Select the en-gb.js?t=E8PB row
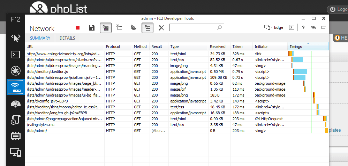 click(x=177, y=113)
